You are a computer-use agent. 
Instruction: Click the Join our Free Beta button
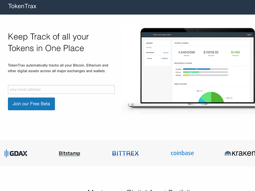click(x=31, y=104)
